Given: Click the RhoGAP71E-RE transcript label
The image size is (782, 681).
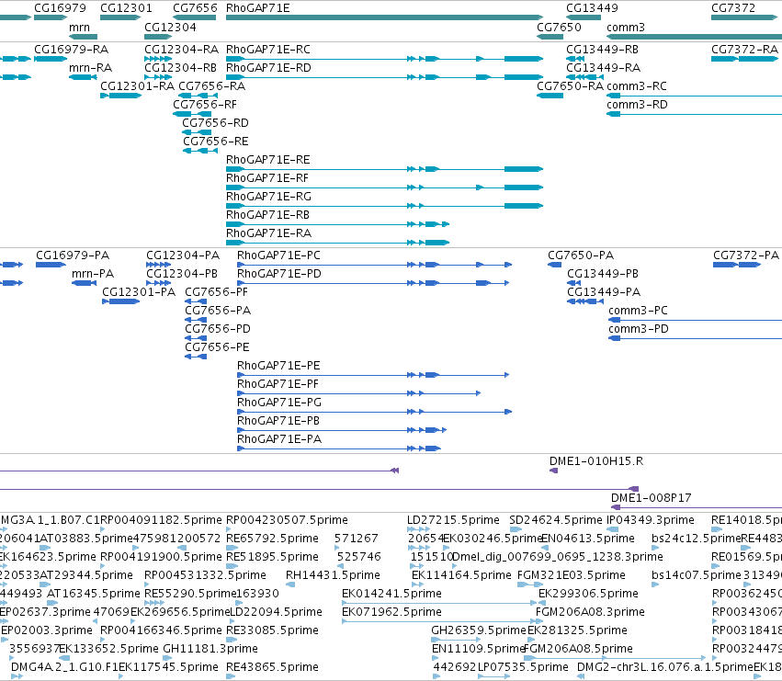Looking at the screenshot, I should pos(267,160).
